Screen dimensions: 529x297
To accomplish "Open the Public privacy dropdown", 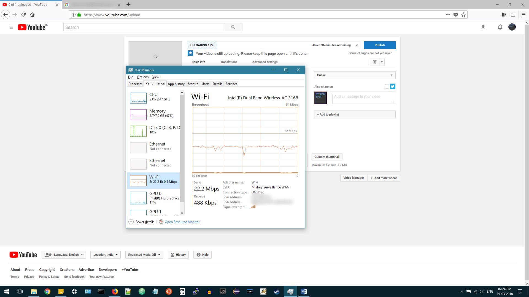I will (355, 75).
